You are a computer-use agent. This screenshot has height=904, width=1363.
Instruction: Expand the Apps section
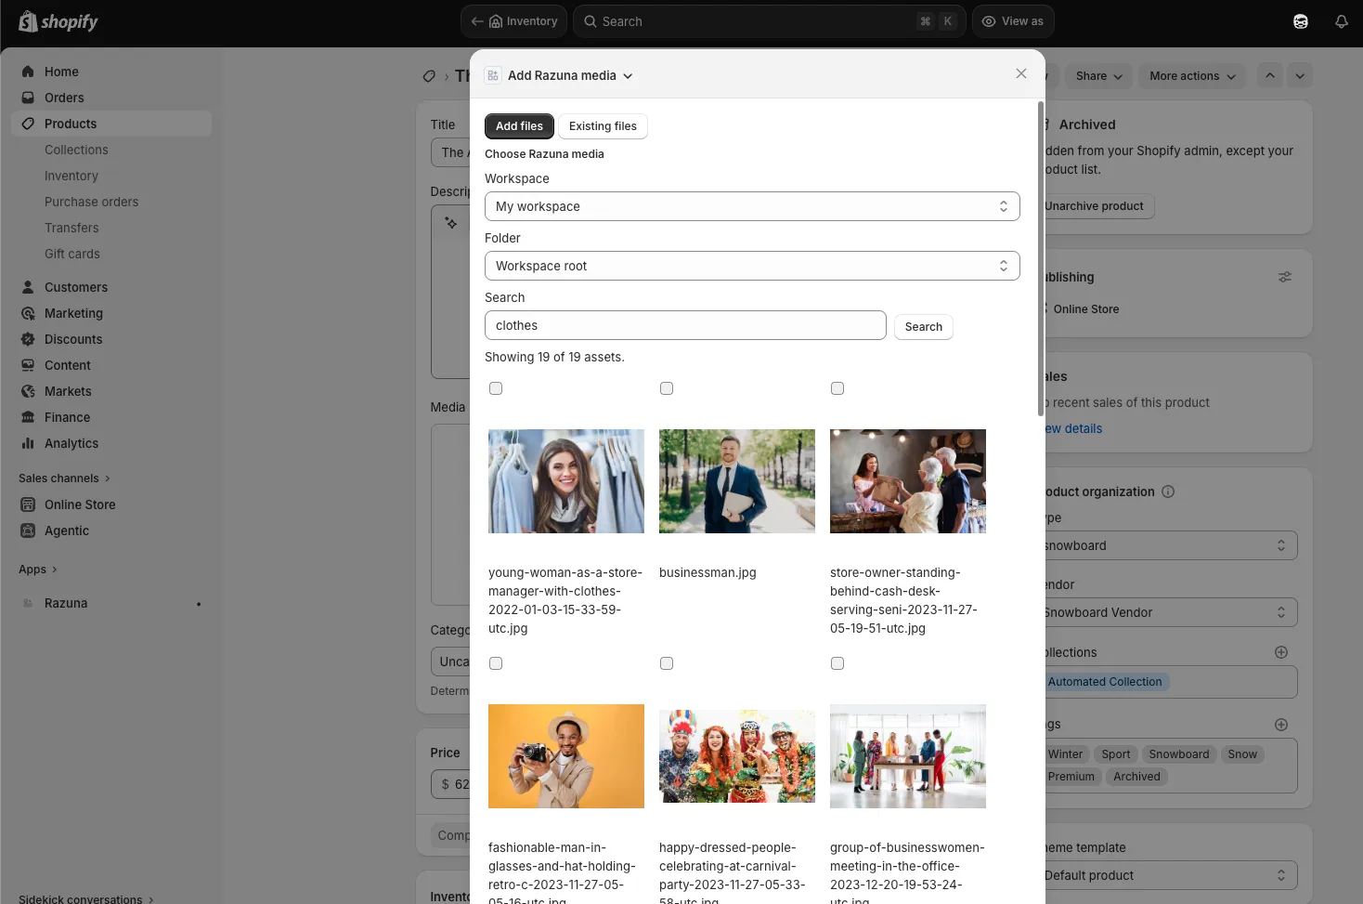click(x=38, y=570)
